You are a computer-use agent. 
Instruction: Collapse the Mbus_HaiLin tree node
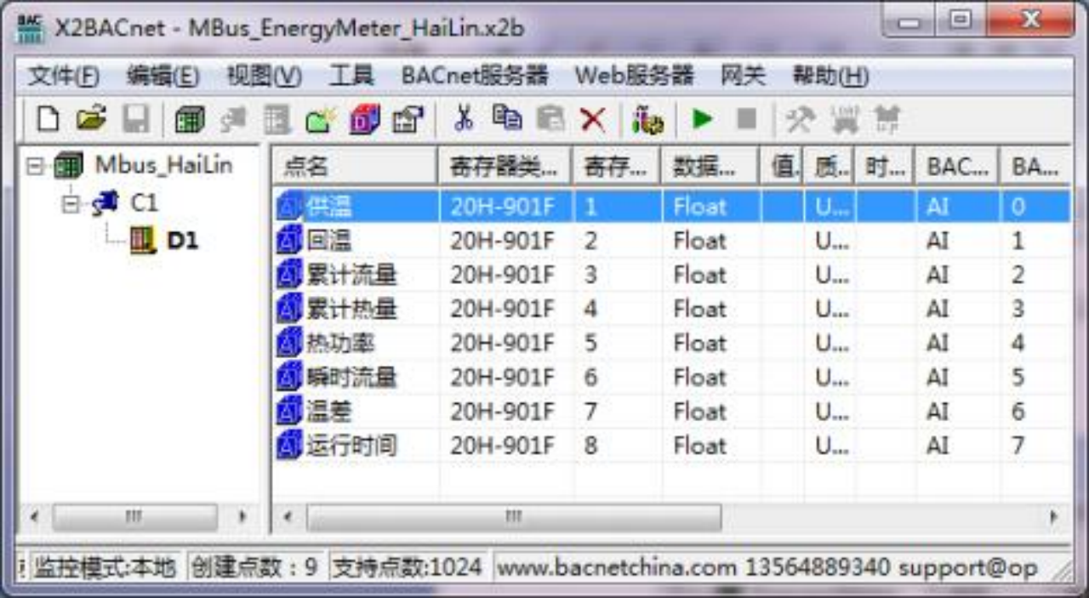(35, 165)
